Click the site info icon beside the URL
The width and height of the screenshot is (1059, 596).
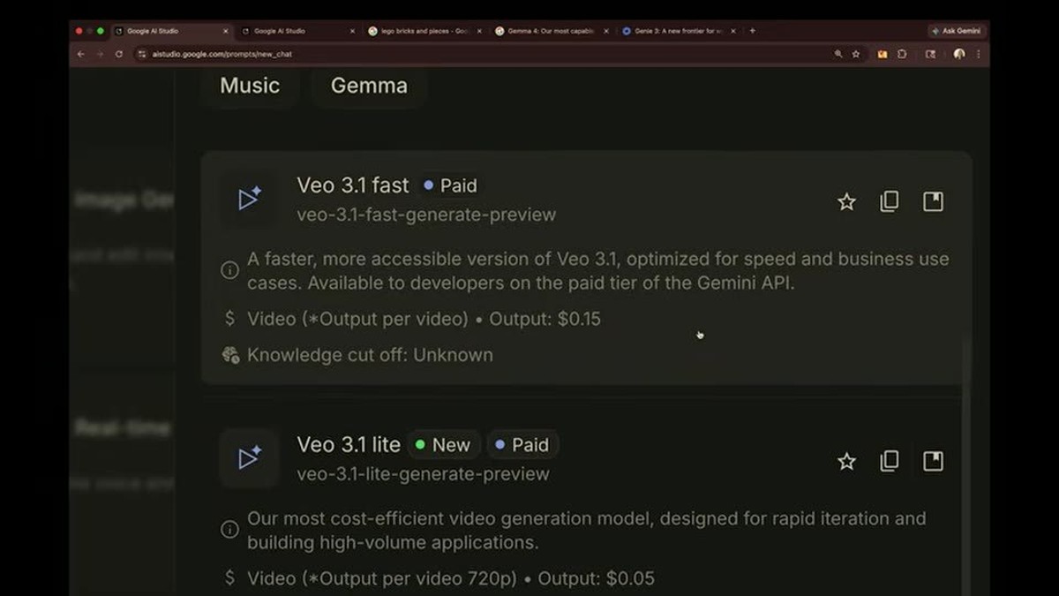pos(141,54)
